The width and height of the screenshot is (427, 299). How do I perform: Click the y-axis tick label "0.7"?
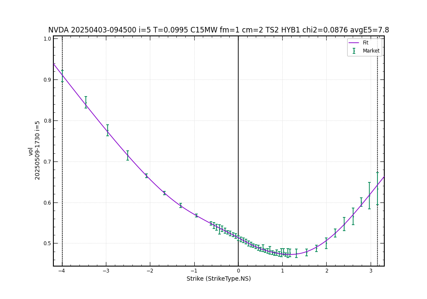(x=47, y=162)
